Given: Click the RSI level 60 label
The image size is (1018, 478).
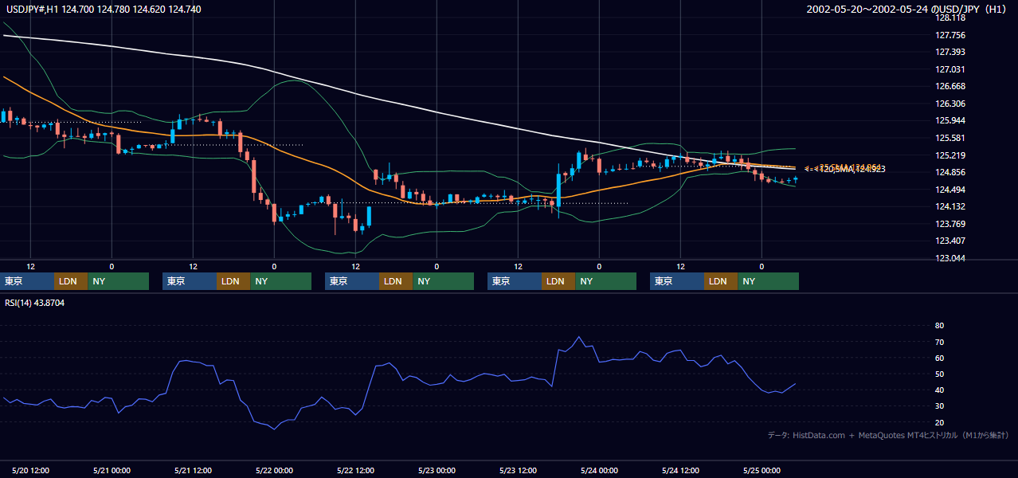Looking at the screenshot, I should (x=940, y=358).
